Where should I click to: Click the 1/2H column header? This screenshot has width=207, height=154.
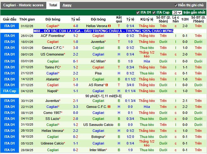(185, 19)
